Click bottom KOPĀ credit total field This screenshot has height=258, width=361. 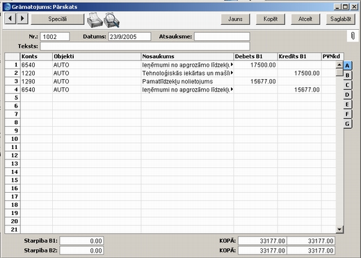tap(311, 250)
